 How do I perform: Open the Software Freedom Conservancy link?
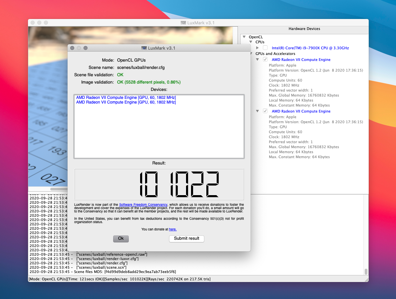(143, 205)
